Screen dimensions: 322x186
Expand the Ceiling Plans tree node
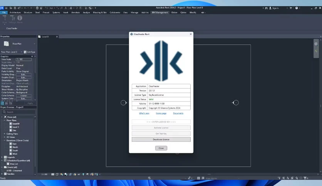(5, 134)
